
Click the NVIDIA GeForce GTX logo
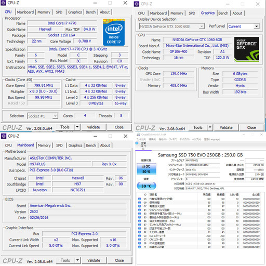click(x=247, y=49)
